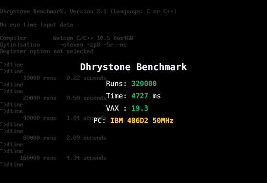Viewport: 267px width, 183px height.
Task: Click the "Time:" label
Action: point(117,96)
